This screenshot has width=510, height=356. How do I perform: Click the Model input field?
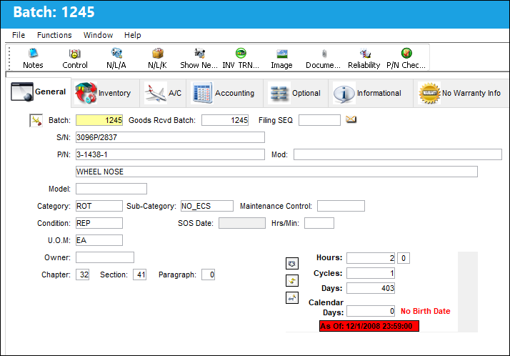coord(111,189)
